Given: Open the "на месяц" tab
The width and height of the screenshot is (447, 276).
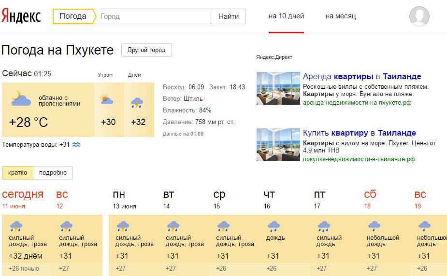Looking at the screenshot, I should point(341,16).
